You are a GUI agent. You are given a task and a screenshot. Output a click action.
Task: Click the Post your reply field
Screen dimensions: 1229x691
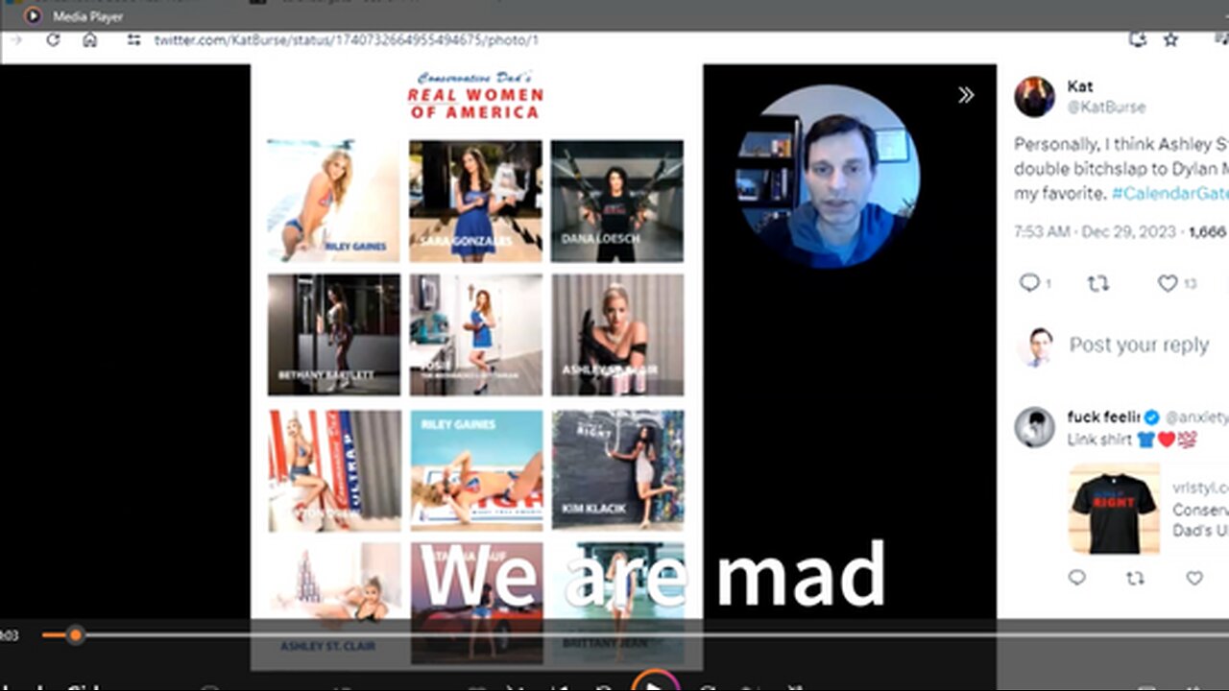1139,345
